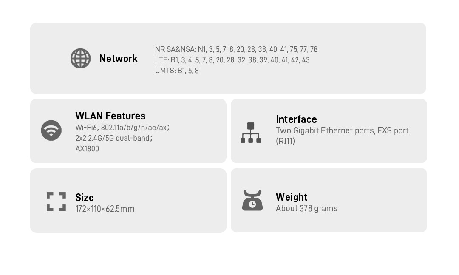Click the globe icon beside Network
The height and width of the screenshot is (275, 459).
click(x=80, y=59)
